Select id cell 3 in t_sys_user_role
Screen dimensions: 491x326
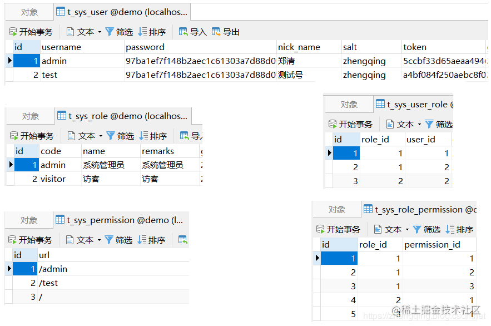346,181
